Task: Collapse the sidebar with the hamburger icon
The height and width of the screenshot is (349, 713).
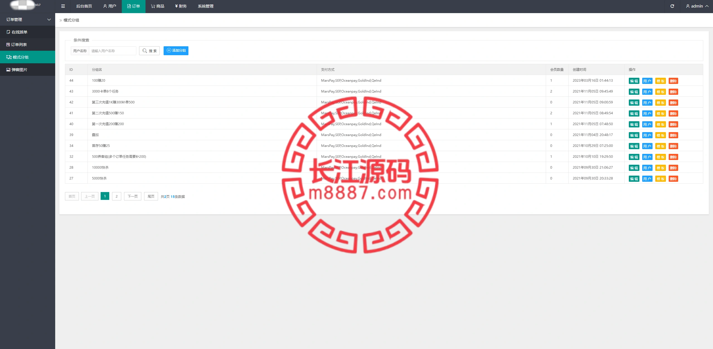Action: tap(63, 6)
